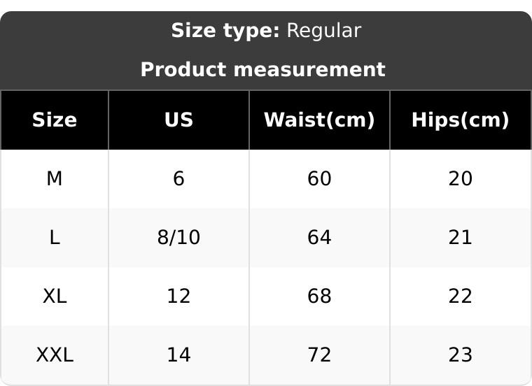Click the Product measurement title
This screenshot has height=386, width=532.
coord(263,69)
